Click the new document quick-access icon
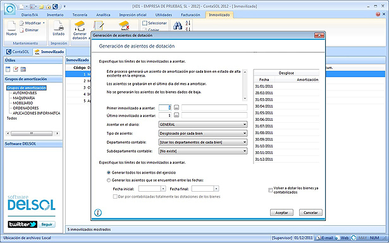 click(22, 6)
